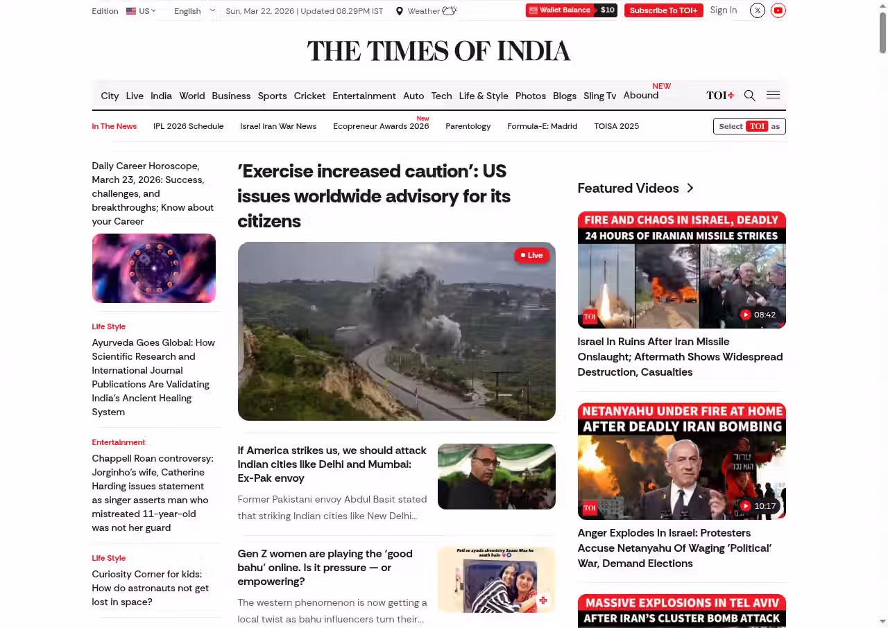Expand the Edition US dropdown
This screenshot has width=888, height=628.
point(141,11)
